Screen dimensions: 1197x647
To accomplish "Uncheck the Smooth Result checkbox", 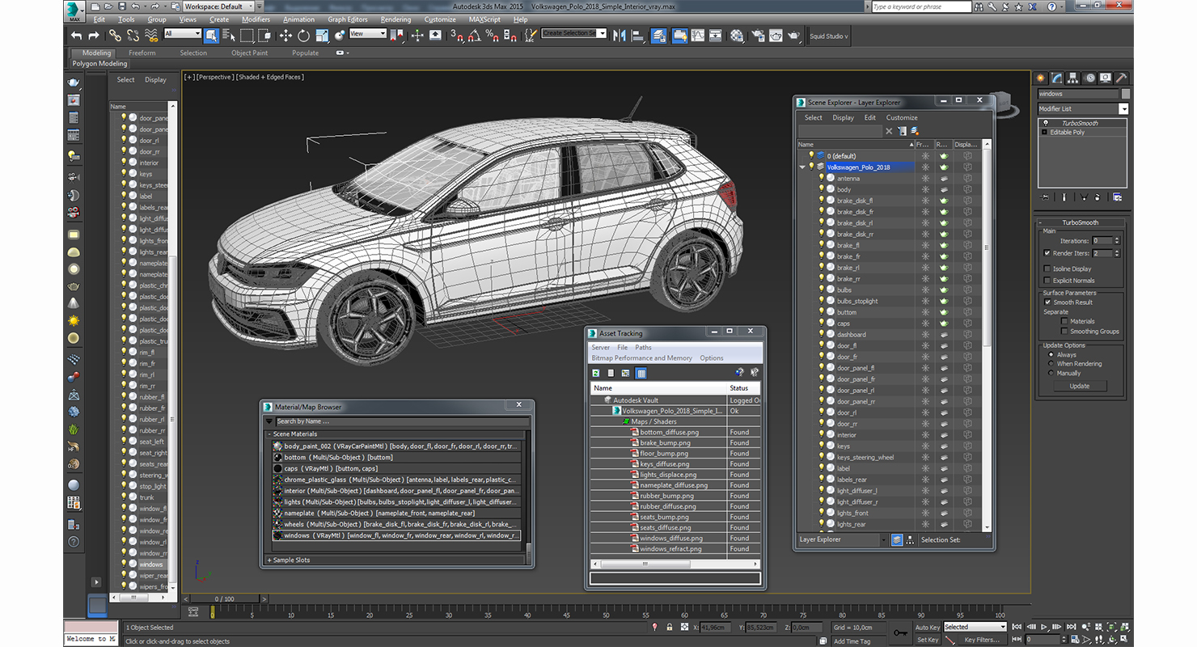I will pos(1047,302).
